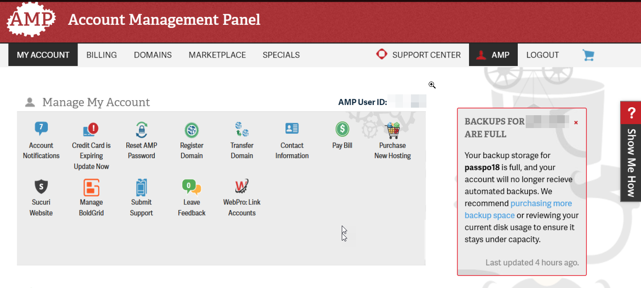
Task: Select the Register Domain icon
Action: (x=192, y=130)
